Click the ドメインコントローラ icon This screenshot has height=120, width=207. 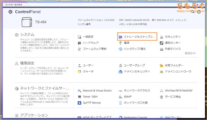[161, 72]
